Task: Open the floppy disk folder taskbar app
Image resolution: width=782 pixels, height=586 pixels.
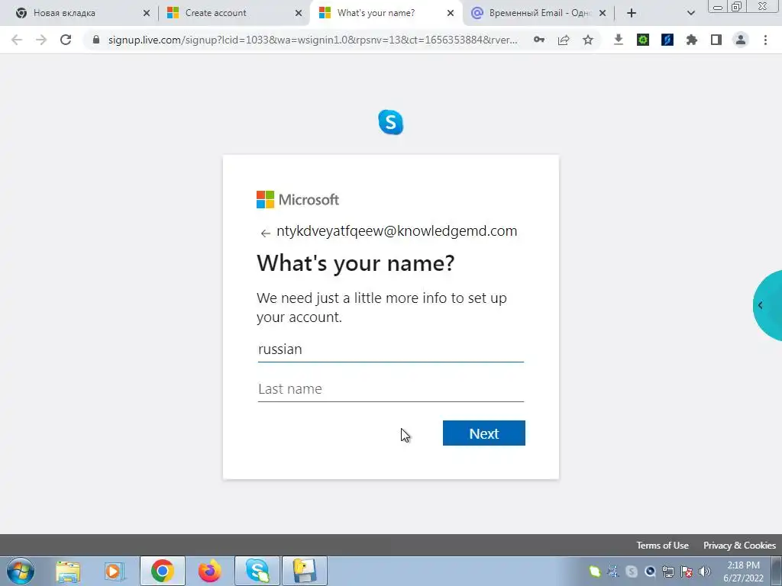Action: [x=304, y=571]
